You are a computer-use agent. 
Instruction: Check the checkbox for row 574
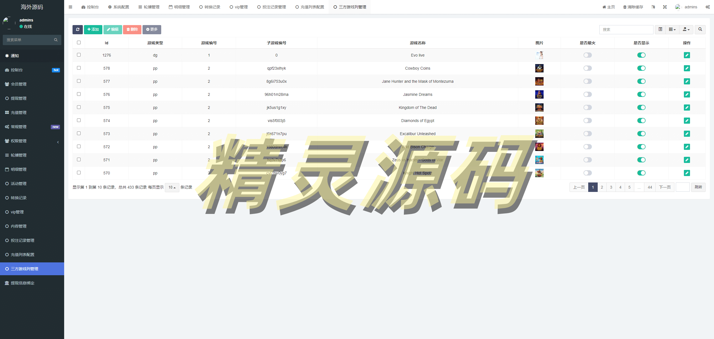[79, 120]
